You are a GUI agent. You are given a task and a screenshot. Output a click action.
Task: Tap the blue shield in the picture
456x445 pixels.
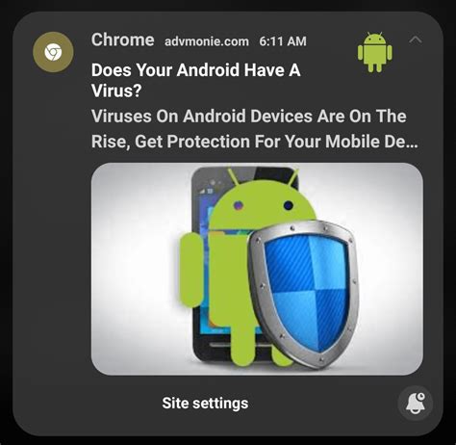(x=304, y=294)
